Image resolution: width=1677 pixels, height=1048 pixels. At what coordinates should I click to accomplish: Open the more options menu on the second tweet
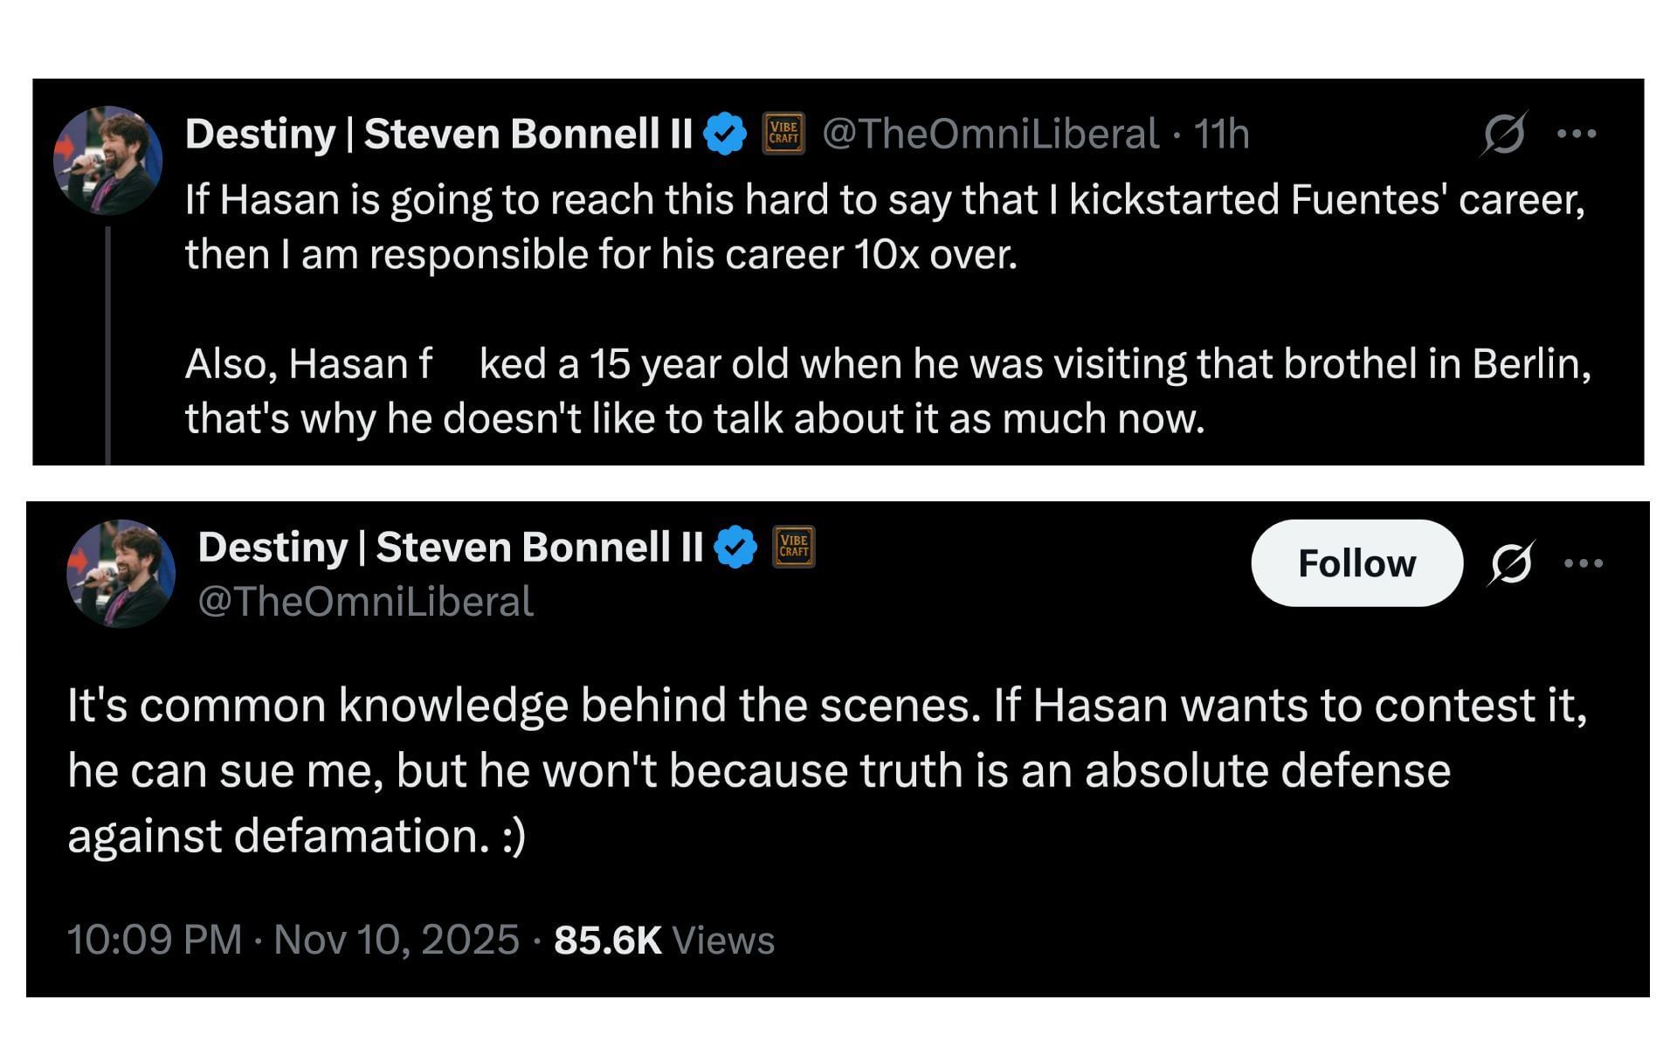coord(1583,563)
